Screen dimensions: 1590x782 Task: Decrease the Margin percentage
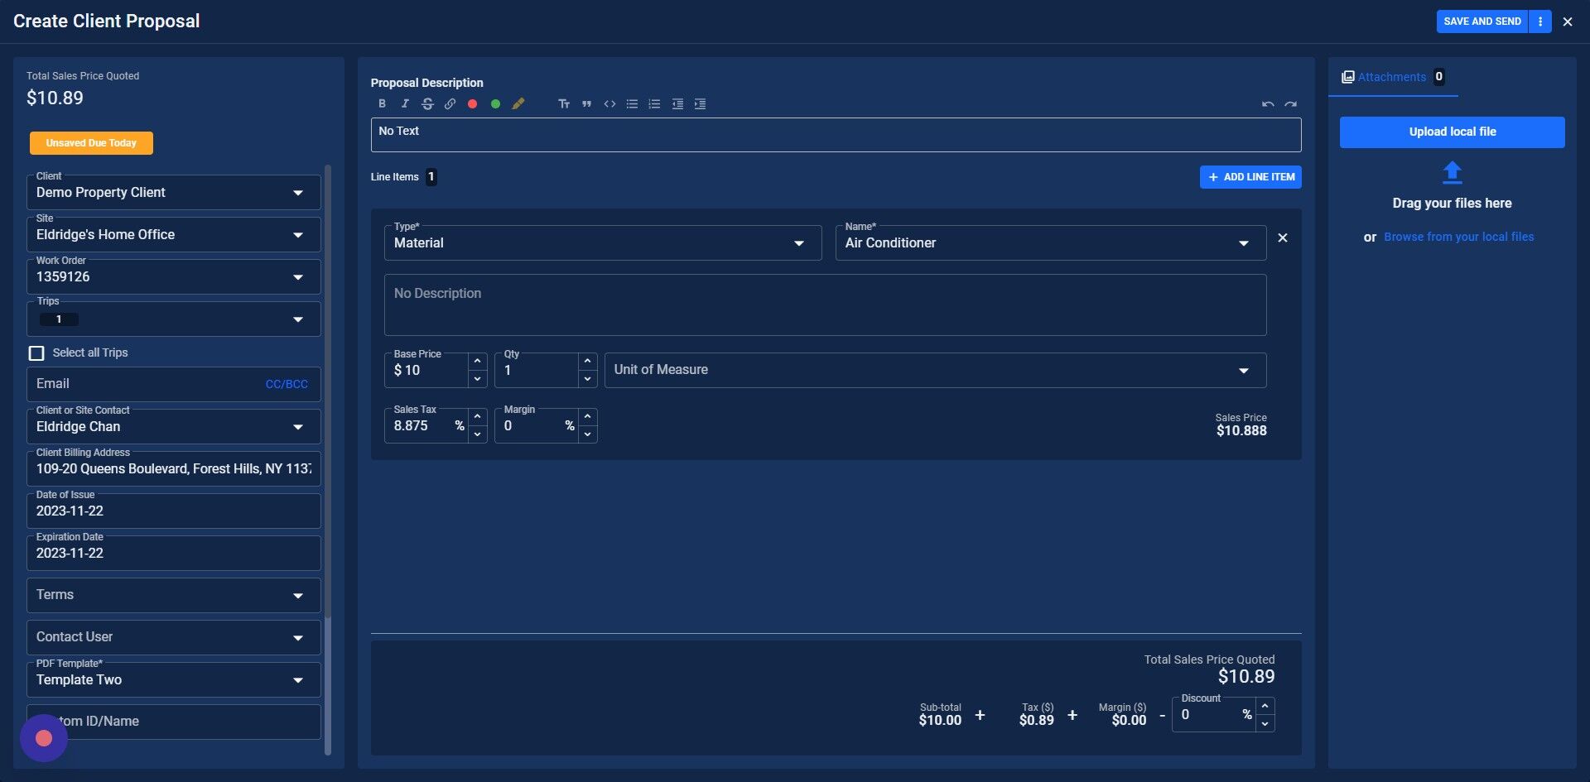(x=587, y=434)
